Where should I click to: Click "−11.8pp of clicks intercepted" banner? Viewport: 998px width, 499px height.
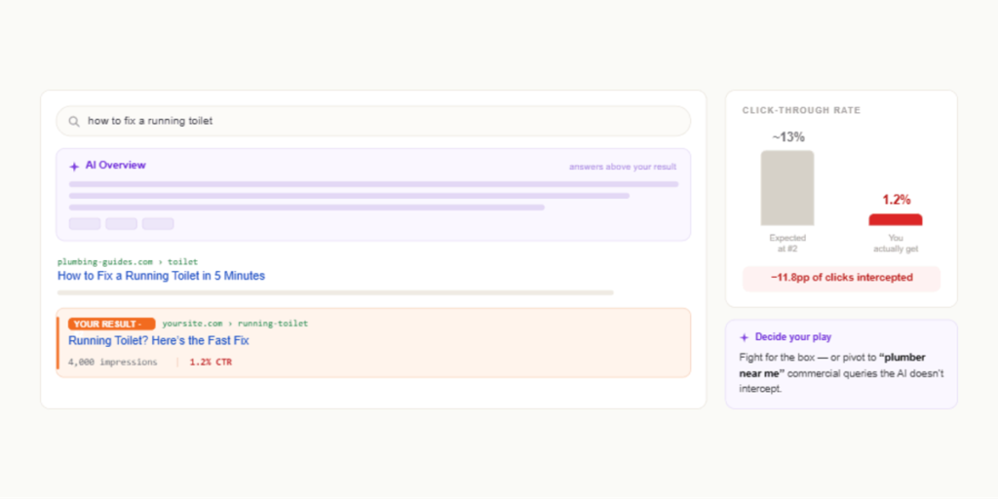click(841, 278)
